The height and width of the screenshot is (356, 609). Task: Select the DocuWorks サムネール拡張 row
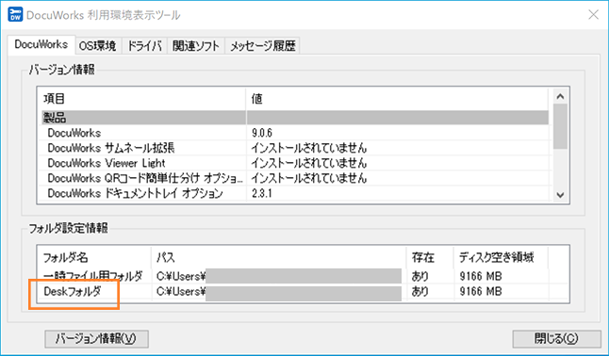pos(294,148)
